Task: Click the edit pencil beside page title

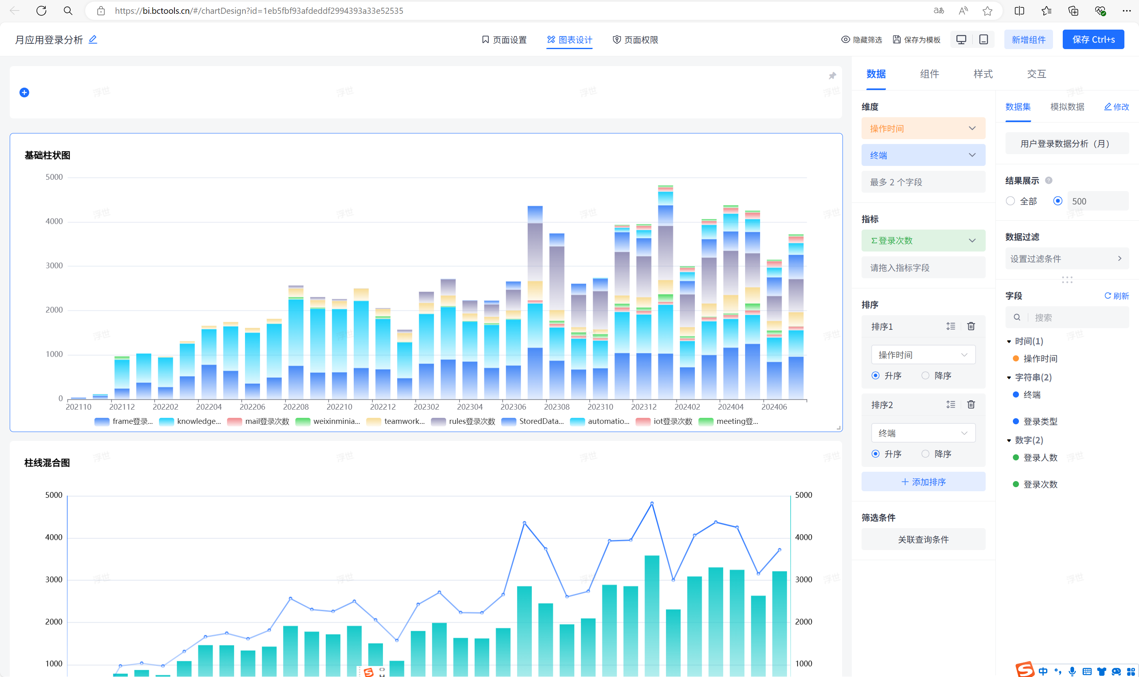Action: click(x=92, y=40)
